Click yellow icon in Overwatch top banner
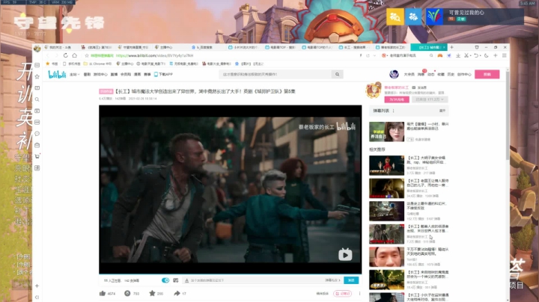The width and height of the screenshot is (539, 302). [395, 16]
